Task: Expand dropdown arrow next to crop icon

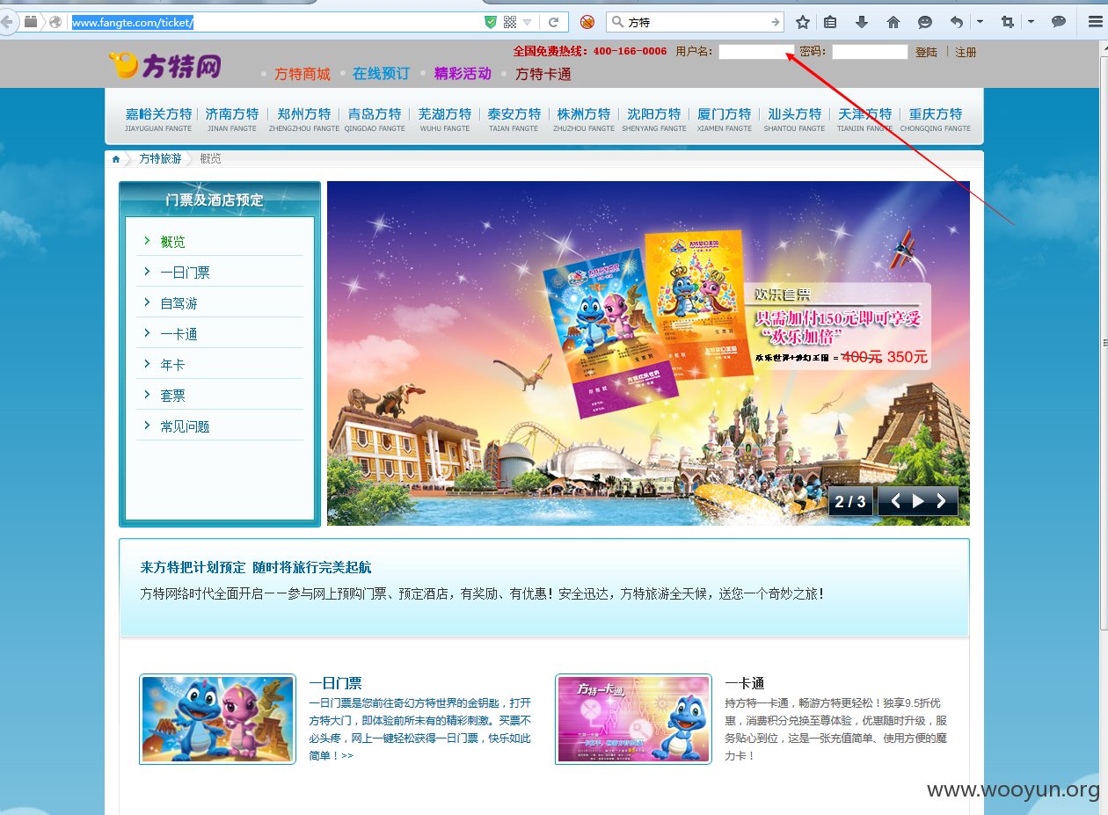Action: (x=1031, y=21)
